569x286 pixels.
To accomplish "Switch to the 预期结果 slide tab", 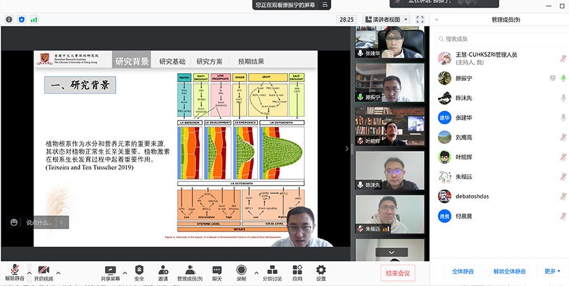I will click(x=251, y=61).
